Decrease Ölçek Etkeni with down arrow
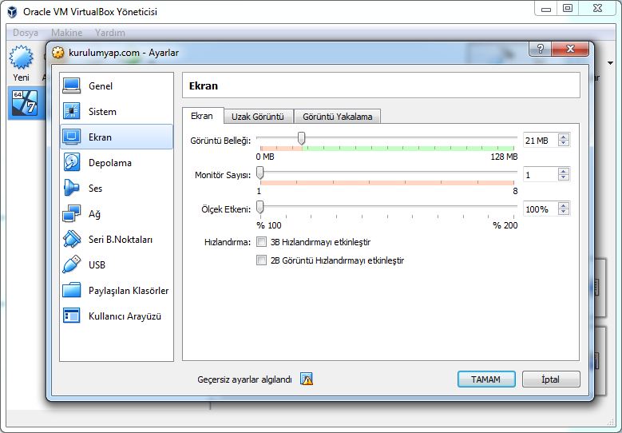The width and height of the screenshot is (622, 433). tap(563, 212)
